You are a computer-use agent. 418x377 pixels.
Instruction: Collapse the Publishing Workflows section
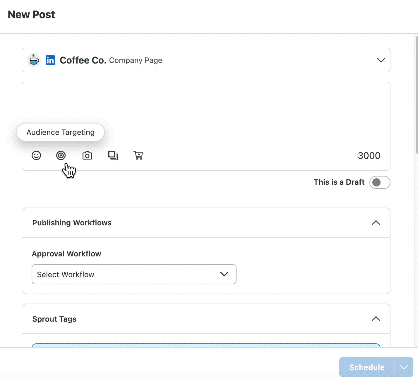pyautogui.click(x=376, y=223)
